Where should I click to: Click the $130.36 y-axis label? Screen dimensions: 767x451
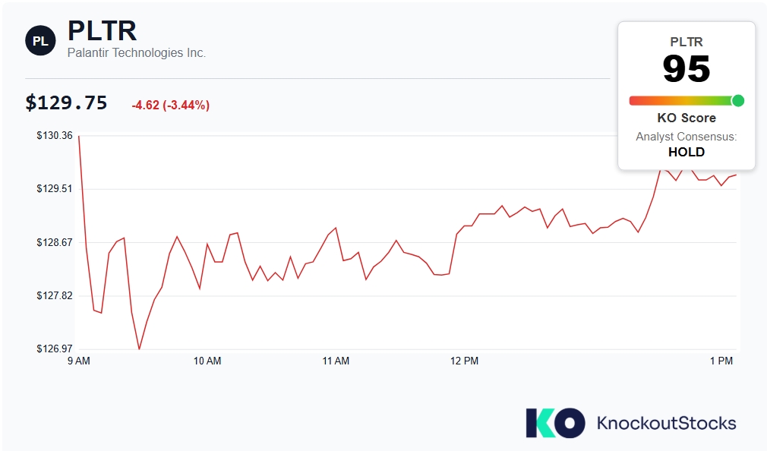tap(54, 135)
